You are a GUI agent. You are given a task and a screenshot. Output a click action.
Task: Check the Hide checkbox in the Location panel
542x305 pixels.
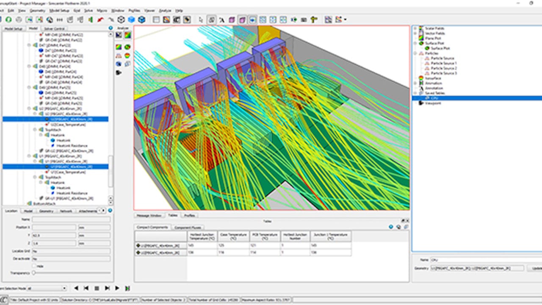(x=35, y=266)
